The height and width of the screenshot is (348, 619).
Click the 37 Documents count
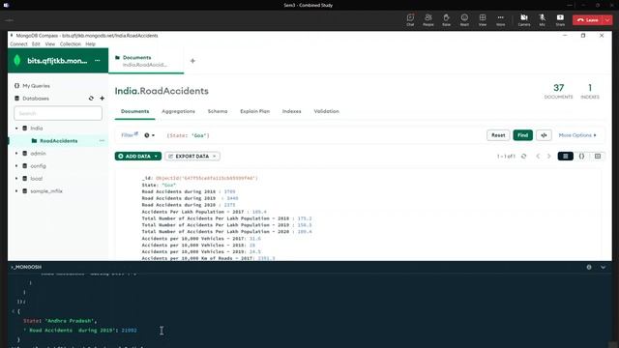pos(558,91)
